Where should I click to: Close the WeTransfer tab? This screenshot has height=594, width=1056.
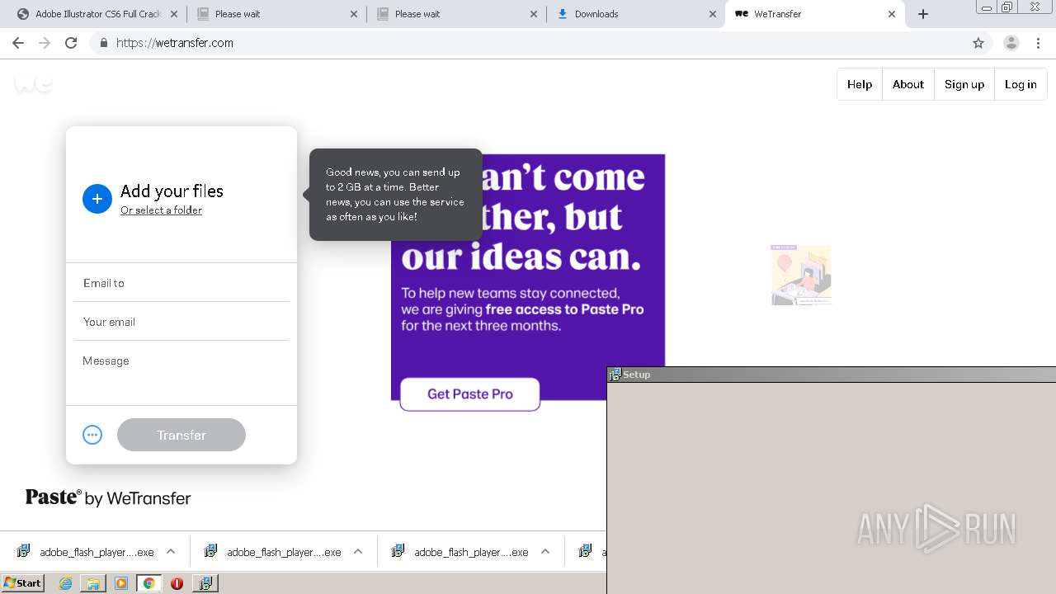pos(892,14)
